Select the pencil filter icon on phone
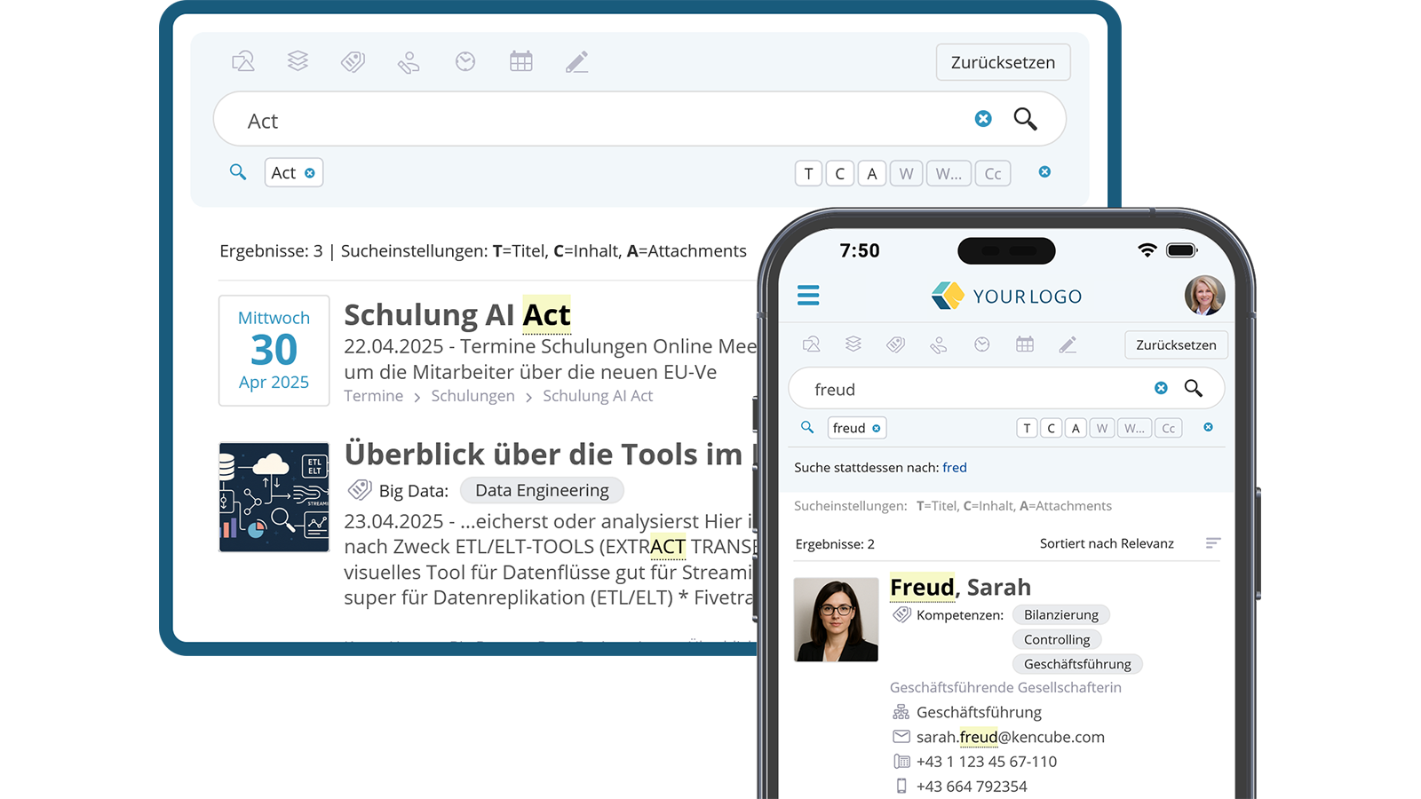The image size is (1421, 799). pos(1068,344)
